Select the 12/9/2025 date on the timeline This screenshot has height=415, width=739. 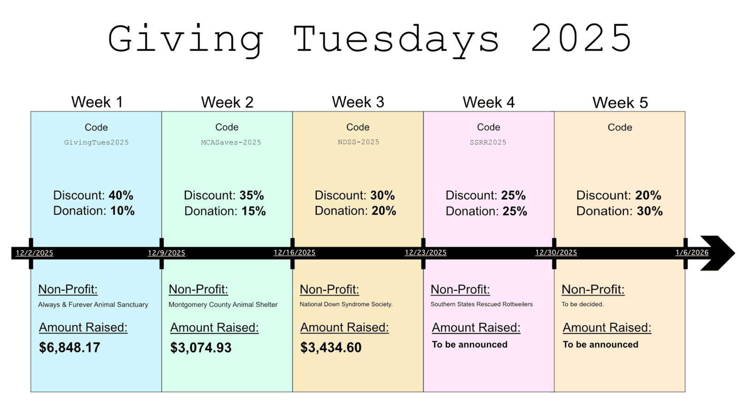[166, 253]
